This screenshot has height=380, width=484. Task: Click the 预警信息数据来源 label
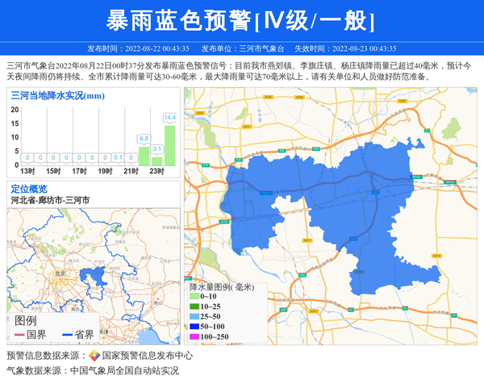(46, 356)
